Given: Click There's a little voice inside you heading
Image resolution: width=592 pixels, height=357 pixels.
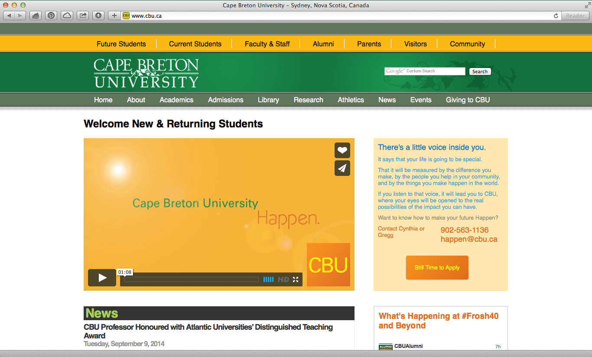Looking at the screenshot, I should tap(432, 147).
